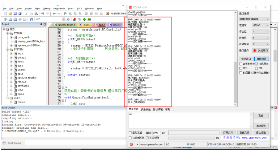Enable the DTR checkbox
The height and width of the screenshot is (150, 280).
point(257,68)
